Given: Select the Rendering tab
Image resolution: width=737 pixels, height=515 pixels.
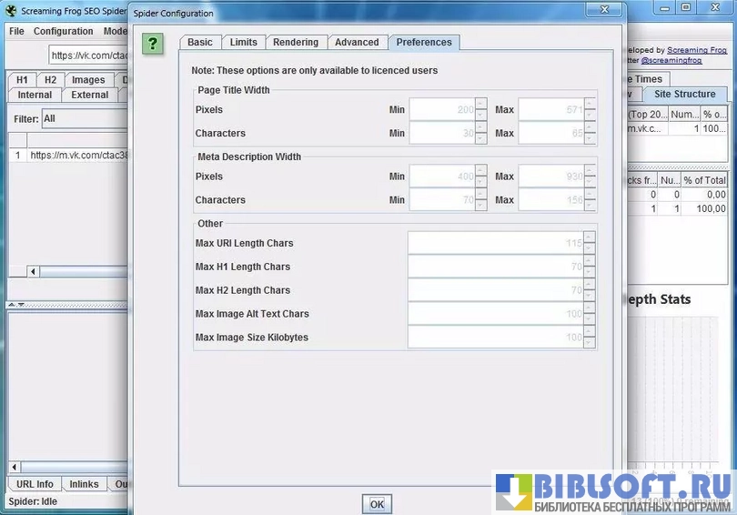Looking at the screenshot, I should (x=296, y=42).
